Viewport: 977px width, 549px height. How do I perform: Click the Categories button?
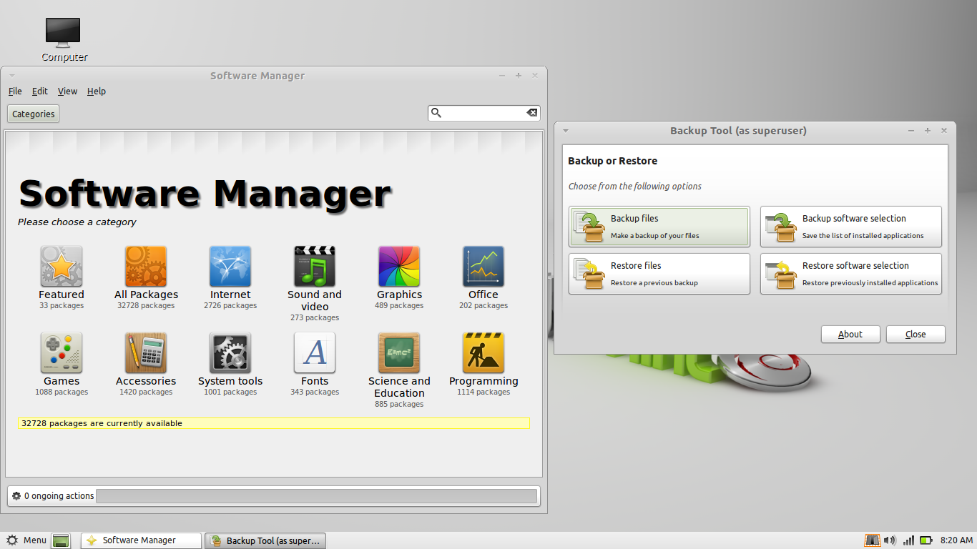[x=34, y=114]
